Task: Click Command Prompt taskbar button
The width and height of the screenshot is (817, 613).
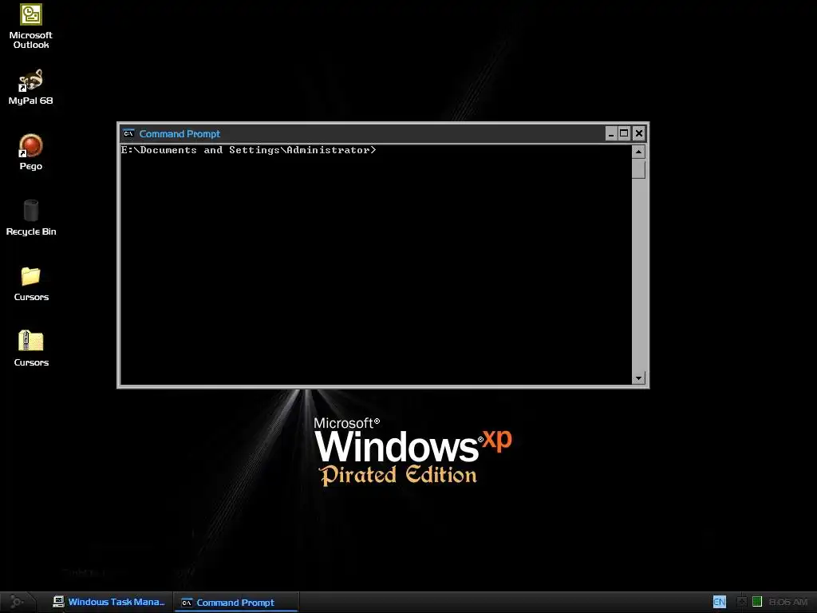Action: pos(235,603)
